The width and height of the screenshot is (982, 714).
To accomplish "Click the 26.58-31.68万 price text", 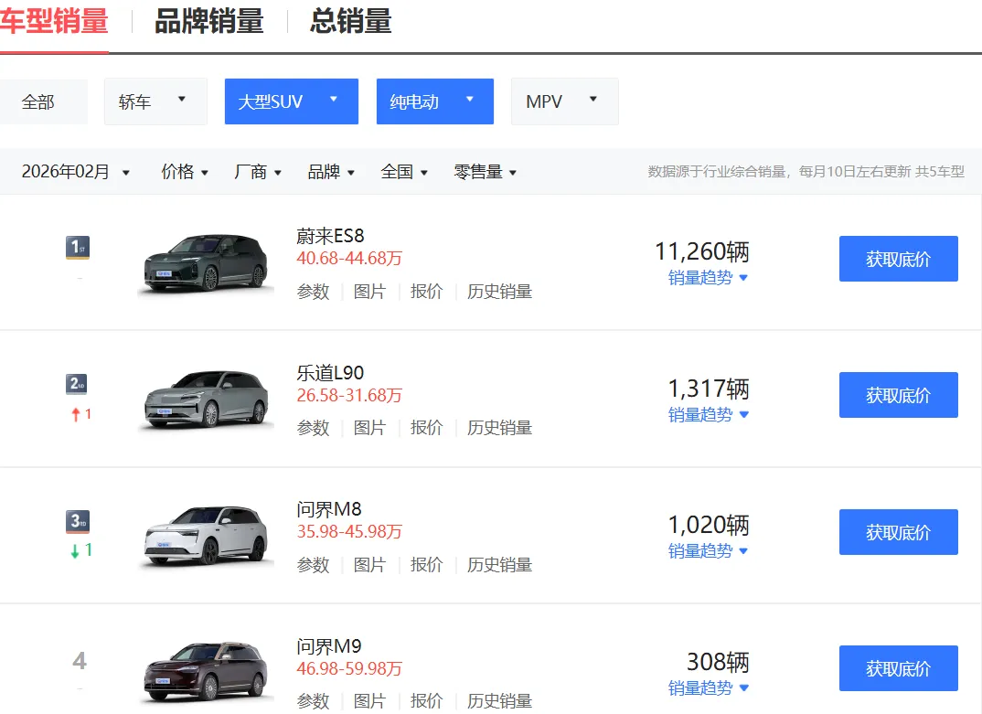I will pos(349,395).
